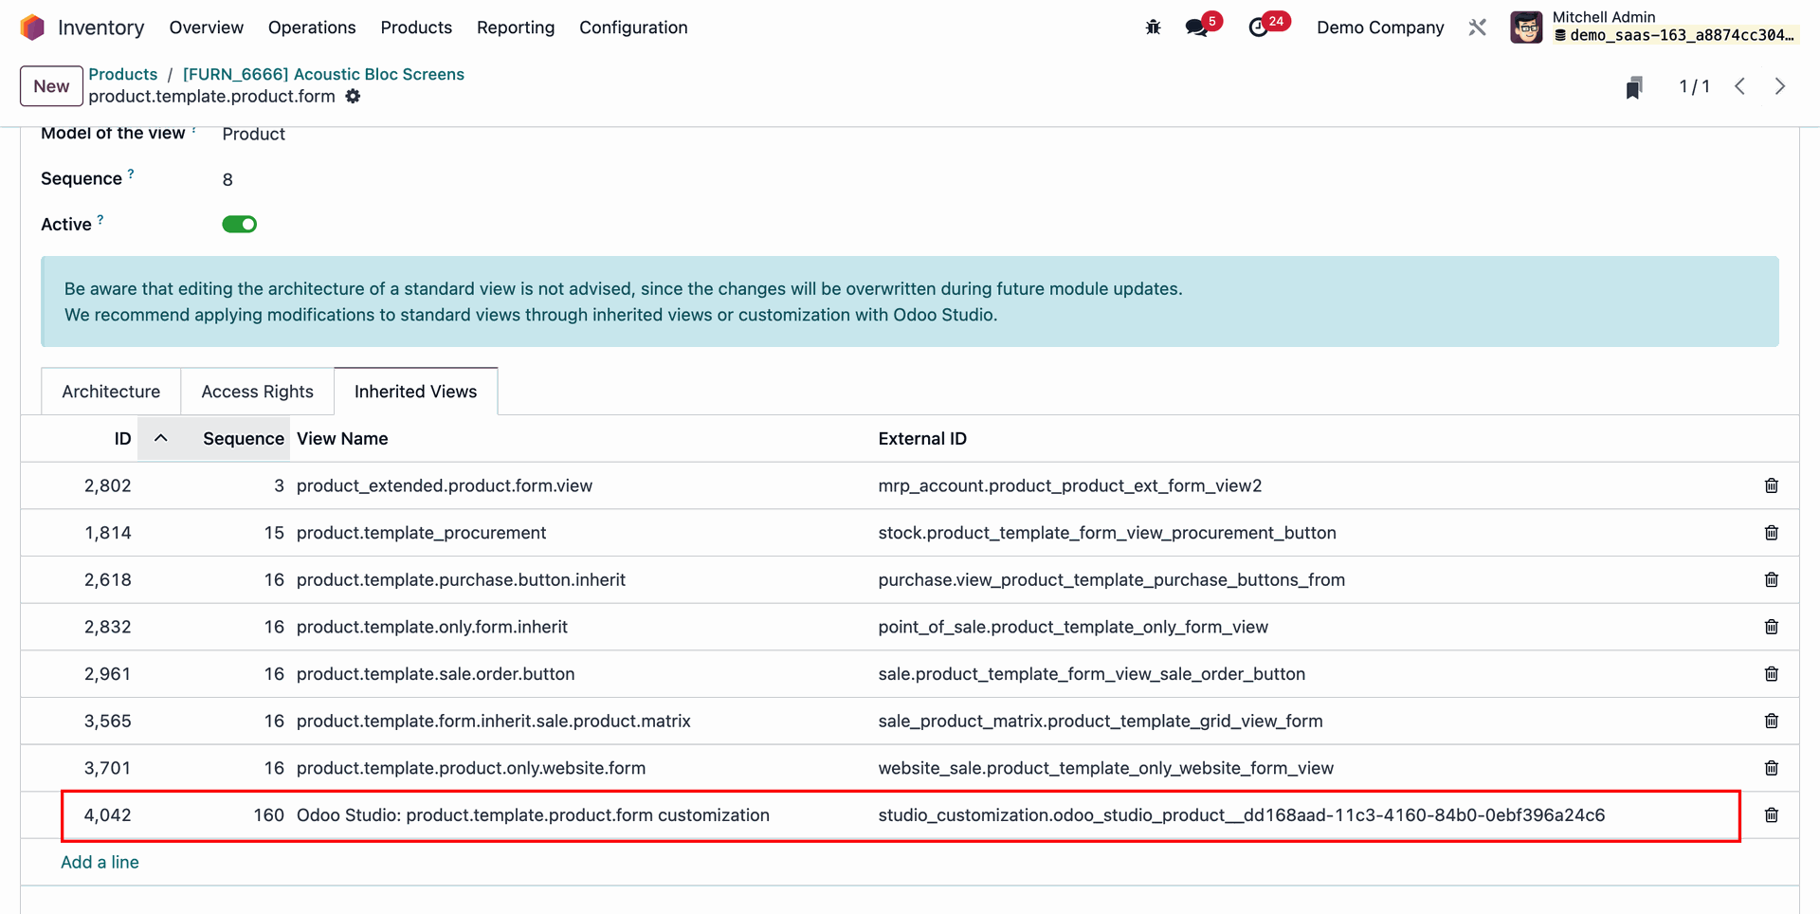Viewport: 1820px width, 914px height.
Task: Delete the Odoo Studio customization row
Action: 1771,815
